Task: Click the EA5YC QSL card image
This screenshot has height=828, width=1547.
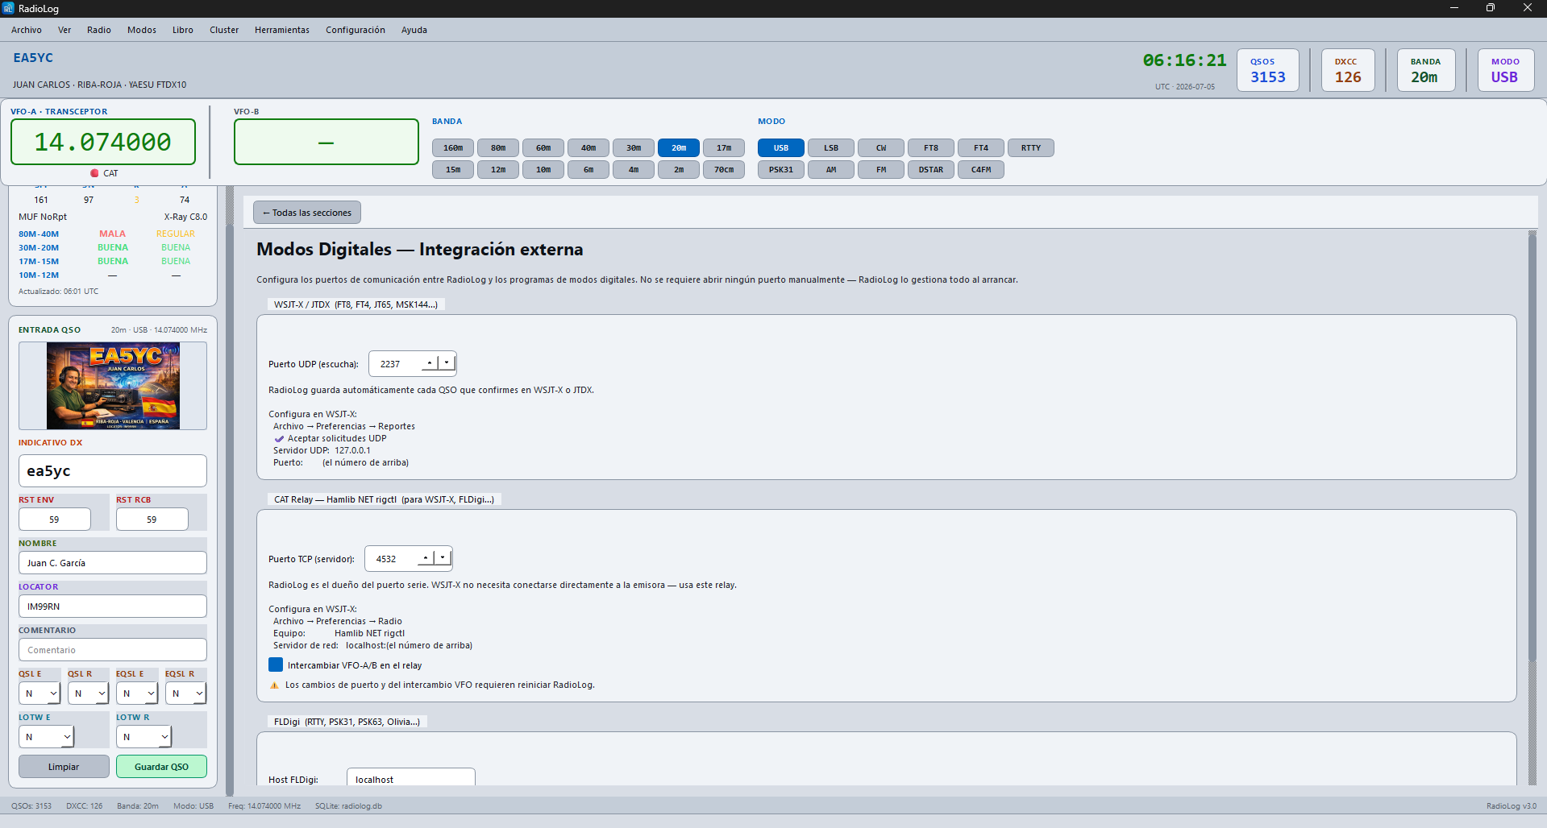Action: point(113,386)
